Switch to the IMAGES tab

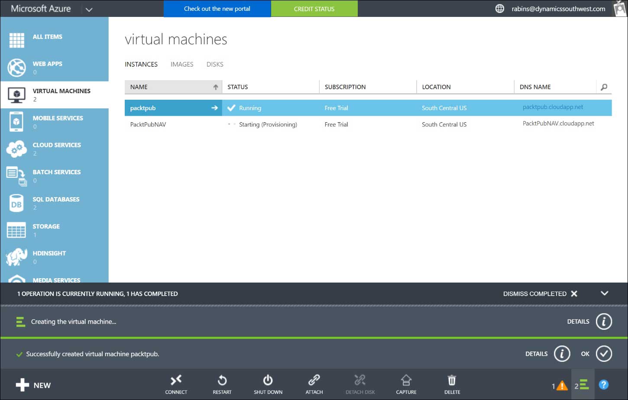[181, 64]
